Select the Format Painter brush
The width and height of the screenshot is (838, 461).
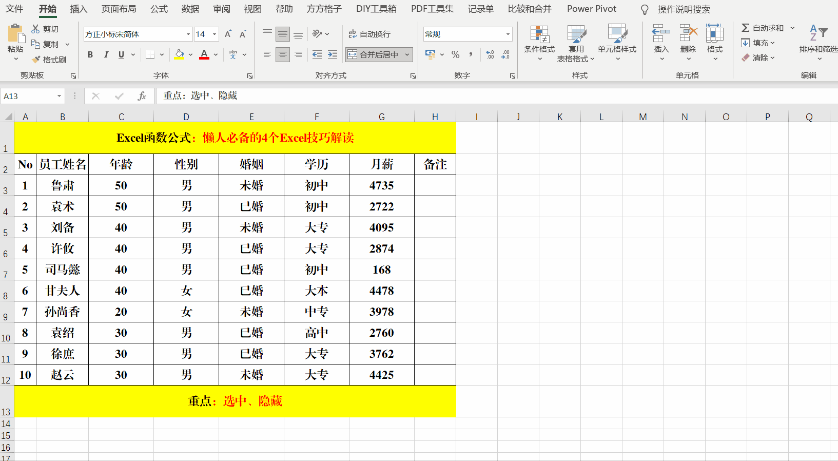click(x=35, y=60)
